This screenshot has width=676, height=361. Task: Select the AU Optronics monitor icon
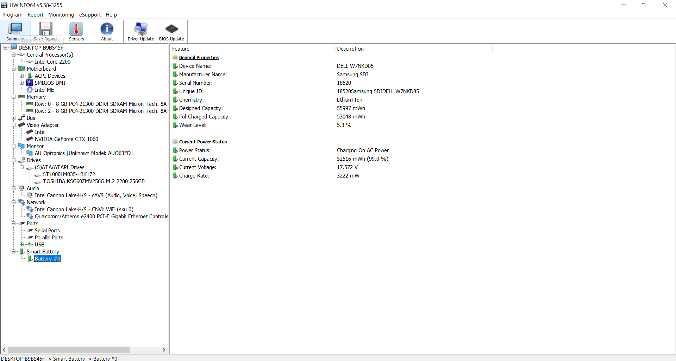click(30, 153)
